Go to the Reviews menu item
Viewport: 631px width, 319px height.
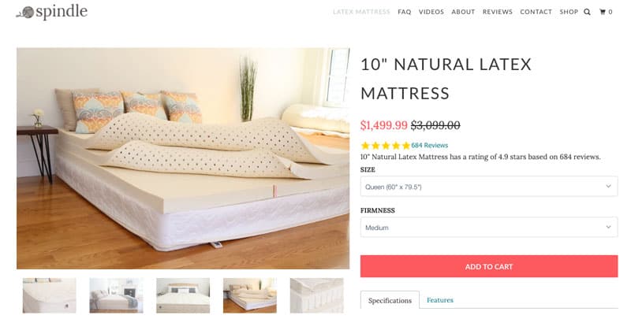tap(498, 12)
